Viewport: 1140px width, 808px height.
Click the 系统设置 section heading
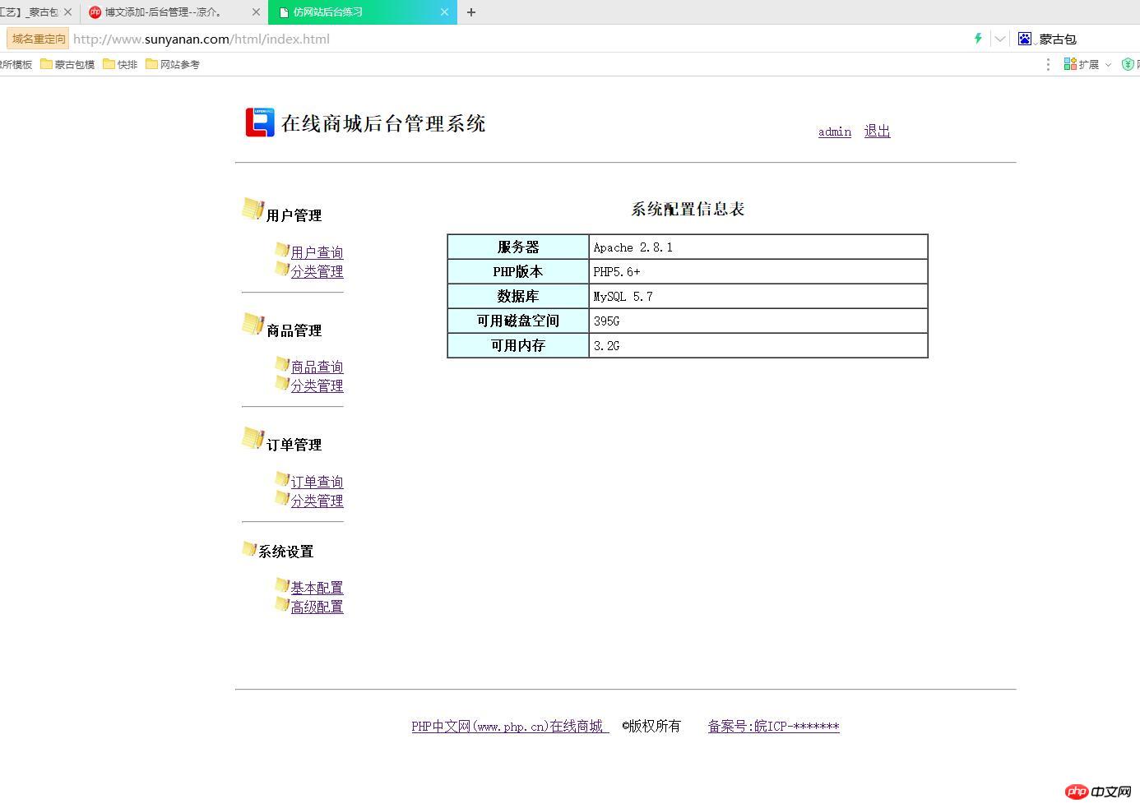(x=286, y=552)
